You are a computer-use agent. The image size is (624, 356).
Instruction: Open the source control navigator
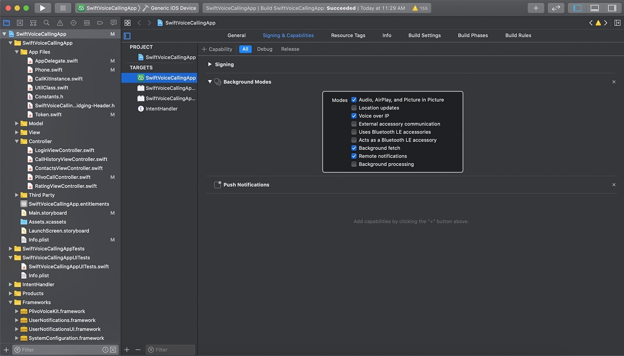pyautogui.click(x=19, y=23)
